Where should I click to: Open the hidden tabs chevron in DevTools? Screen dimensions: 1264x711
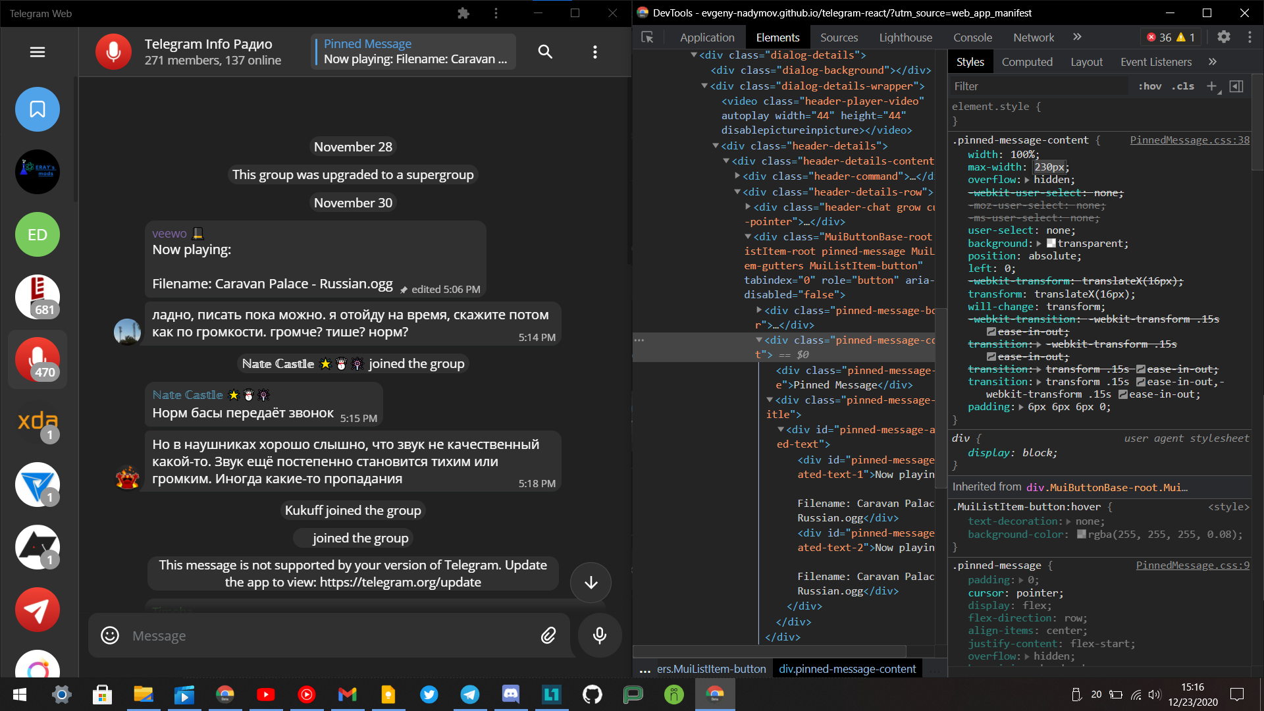(1077, 38)
